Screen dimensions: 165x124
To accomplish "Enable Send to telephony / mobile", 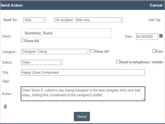I will coord(118,62).
